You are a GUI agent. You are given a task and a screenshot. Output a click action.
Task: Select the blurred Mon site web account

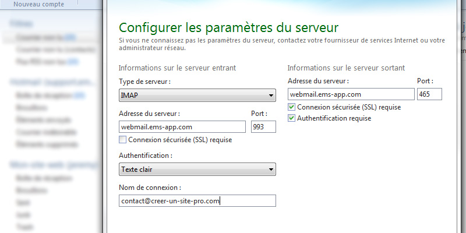pyautogui.click(x=54, y=164)
